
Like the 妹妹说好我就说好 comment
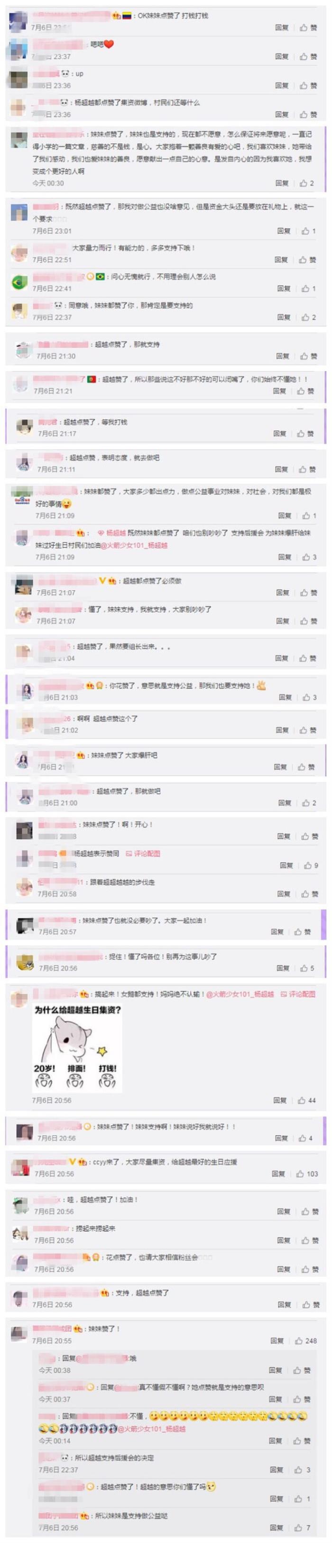pos(305,1137)
